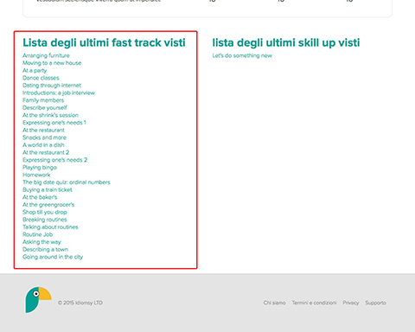
Task: Open A world in a dish link
Action: click(x=43, y=145)
